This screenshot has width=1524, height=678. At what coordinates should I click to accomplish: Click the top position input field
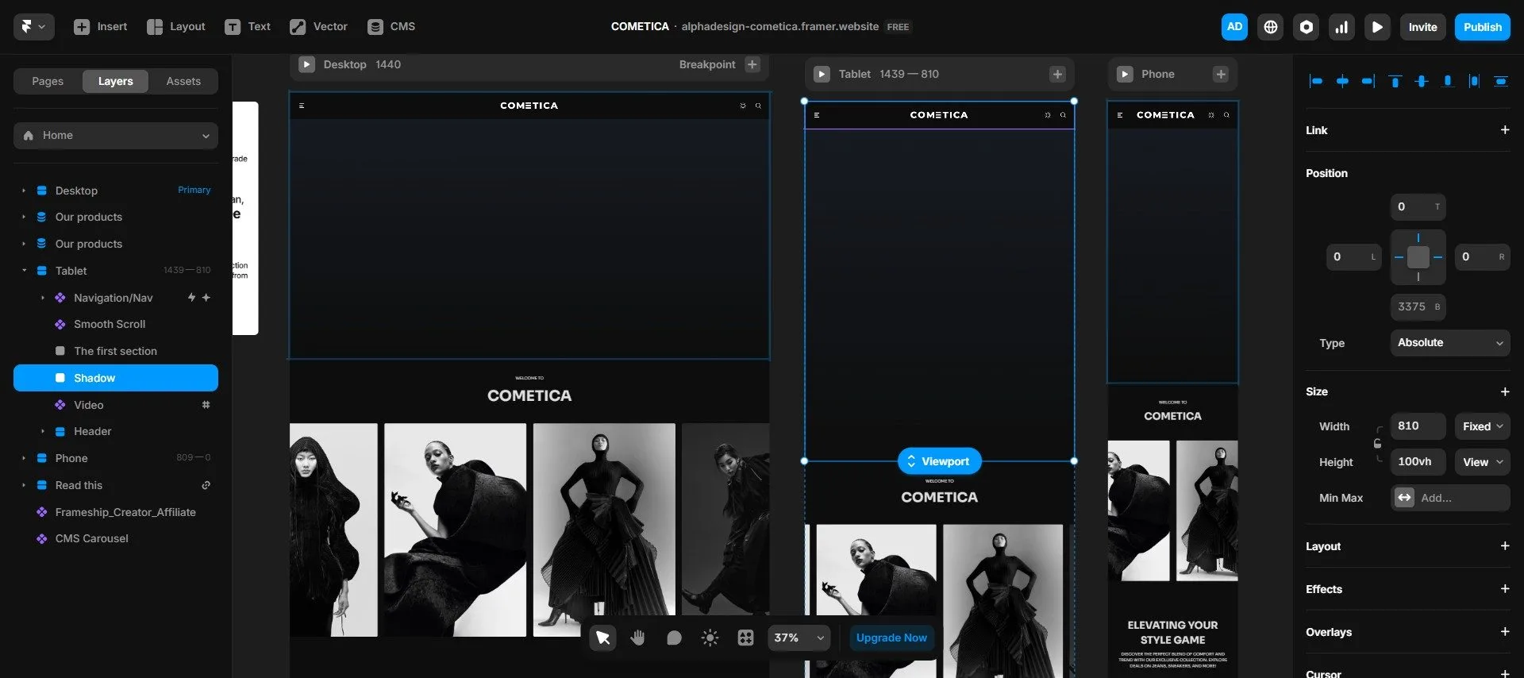click(x=1418, y=207)
